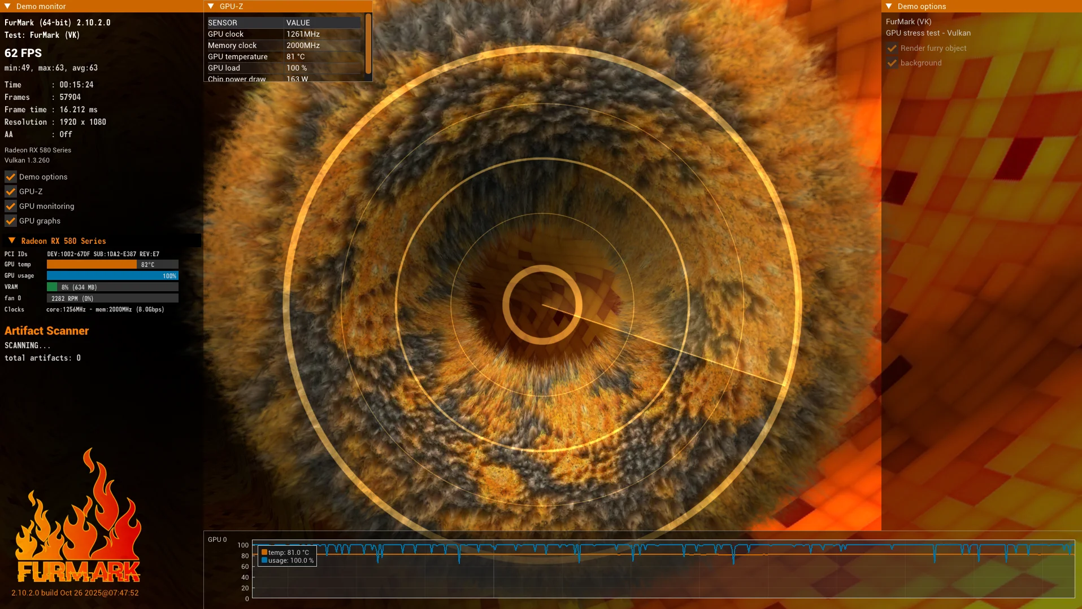Click the AA : Off line
This screenshot has width=1082, height=609.
click(x=38, y=134)
